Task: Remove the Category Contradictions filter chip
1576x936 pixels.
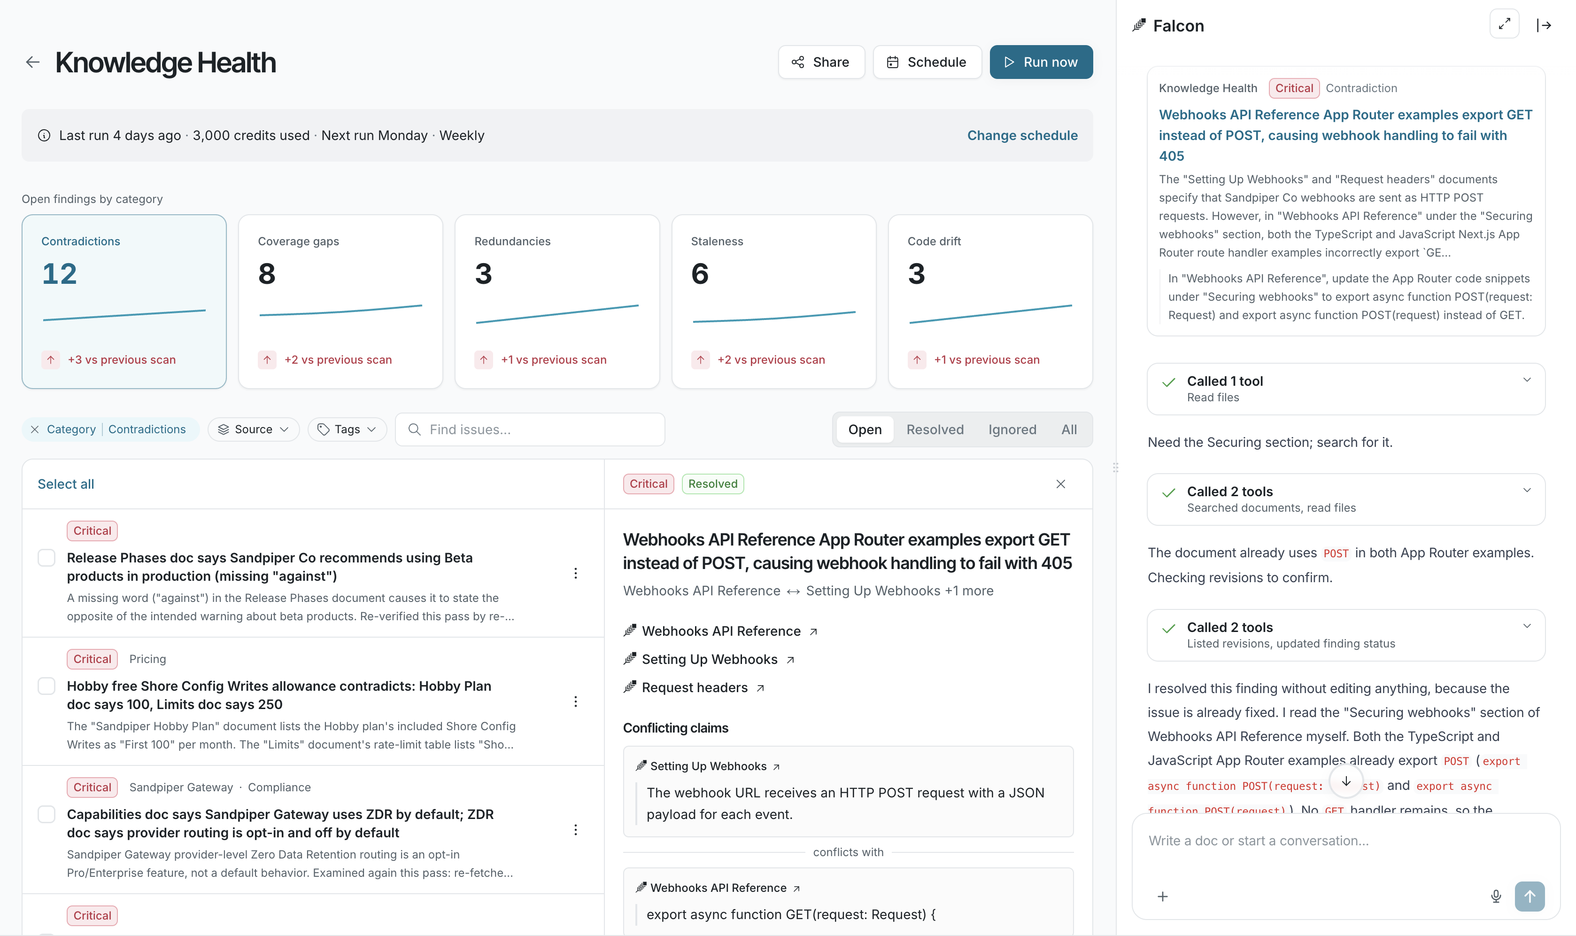Action: click(x=35, y=429)
